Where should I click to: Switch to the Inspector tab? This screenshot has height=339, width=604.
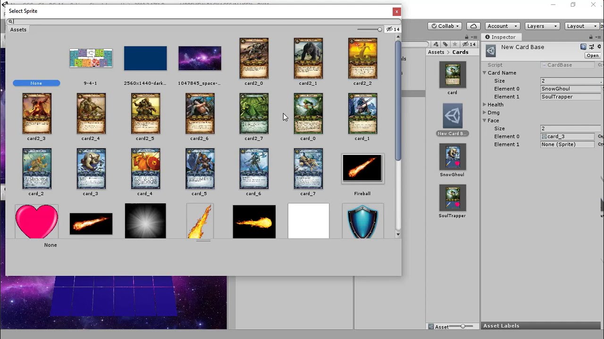[501, 37]
